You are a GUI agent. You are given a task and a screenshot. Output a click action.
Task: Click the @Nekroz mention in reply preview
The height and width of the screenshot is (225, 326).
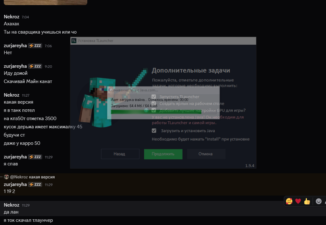pos(19,177)
